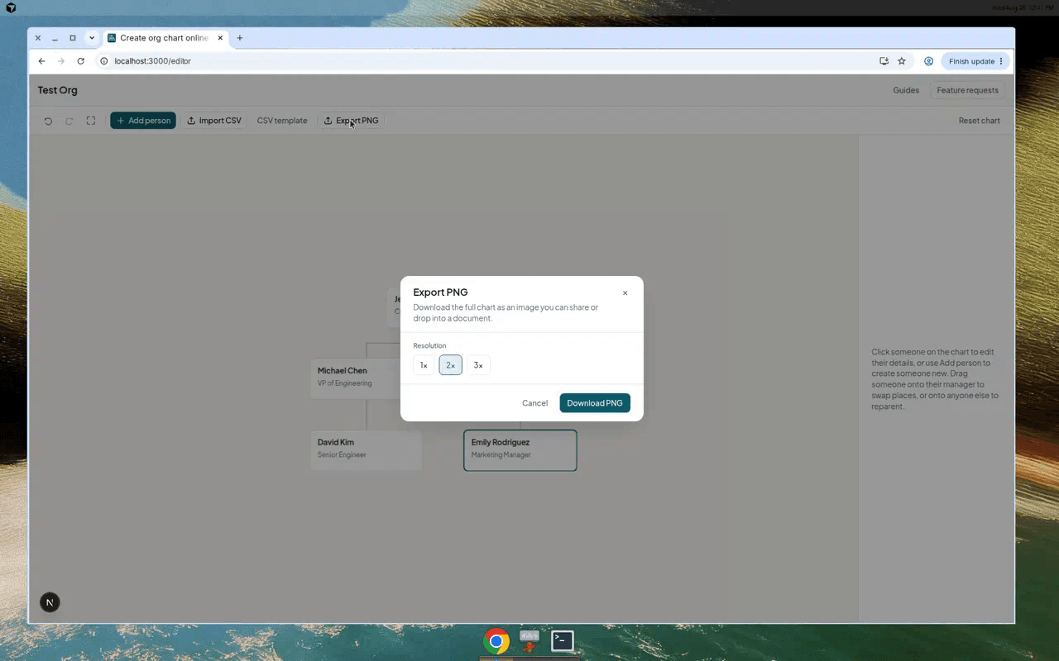Screen dimensions: 1059x661
Task: Close the Export PNG dialog
Action: pyautogui.click(x=625, y=292)
